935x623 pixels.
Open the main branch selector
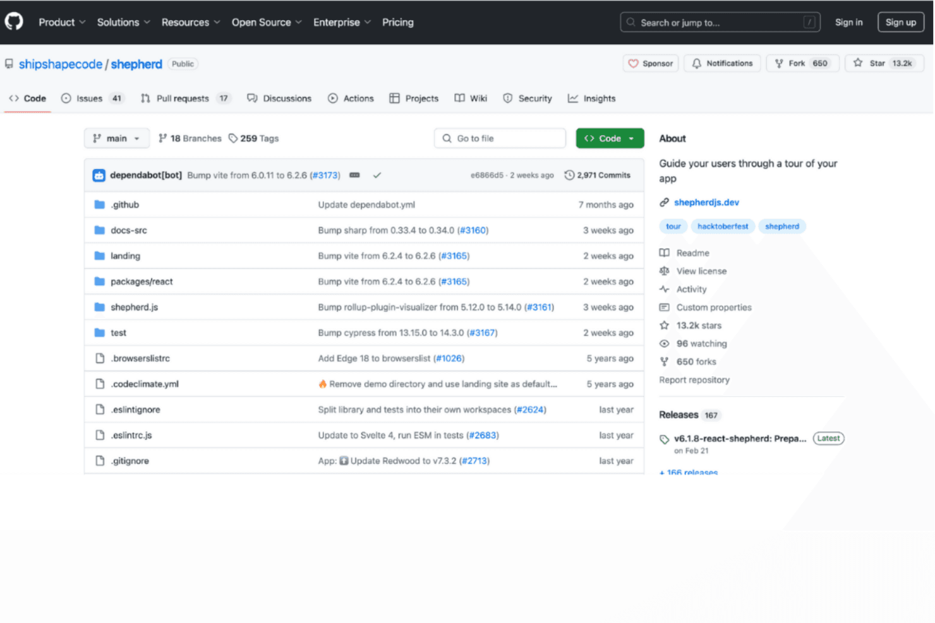click(117, 138)
